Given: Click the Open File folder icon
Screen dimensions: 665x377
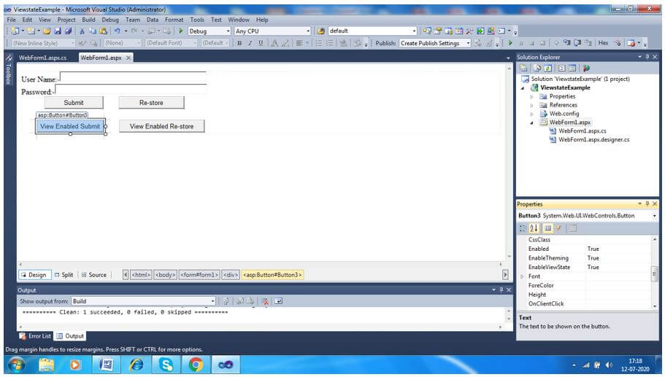Looking at the screenshot, I should tap(47, 31).
